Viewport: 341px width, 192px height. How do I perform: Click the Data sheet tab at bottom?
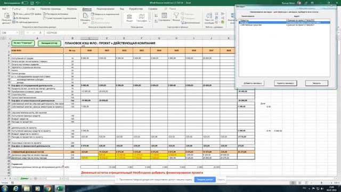24,179
